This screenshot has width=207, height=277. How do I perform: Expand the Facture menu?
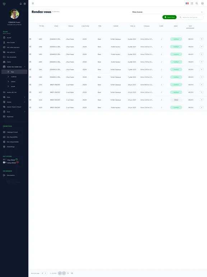[14, 102]
